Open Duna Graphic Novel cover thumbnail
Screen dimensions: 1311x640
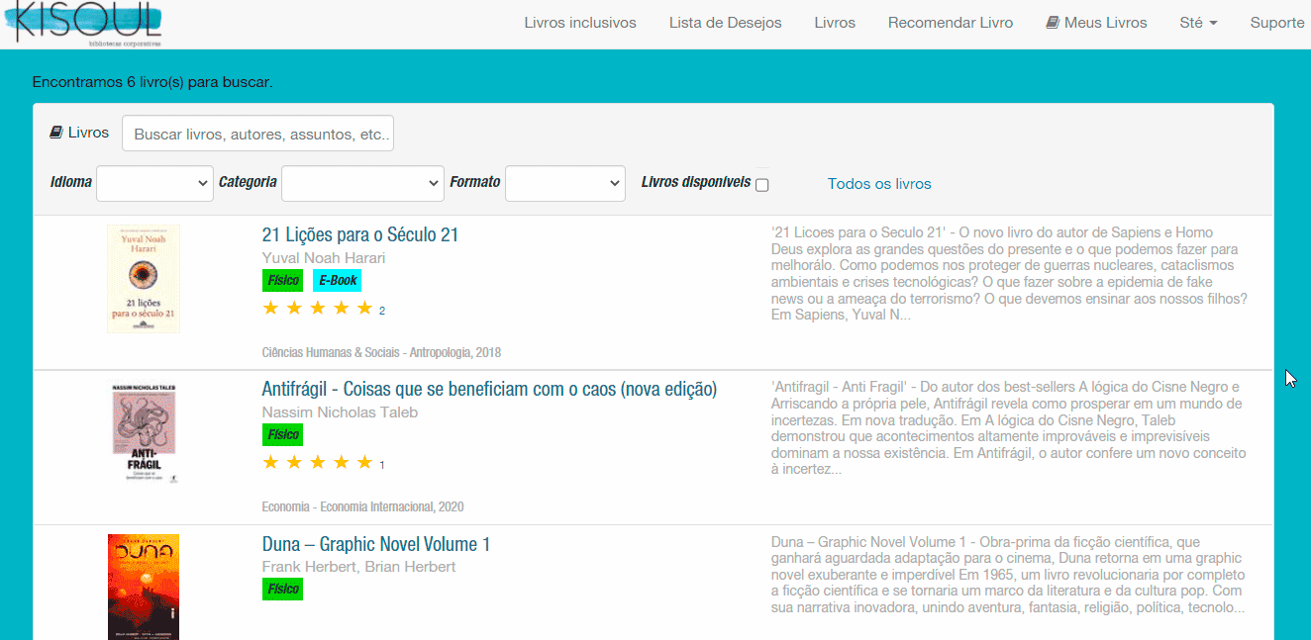click(x=144, y=587)
